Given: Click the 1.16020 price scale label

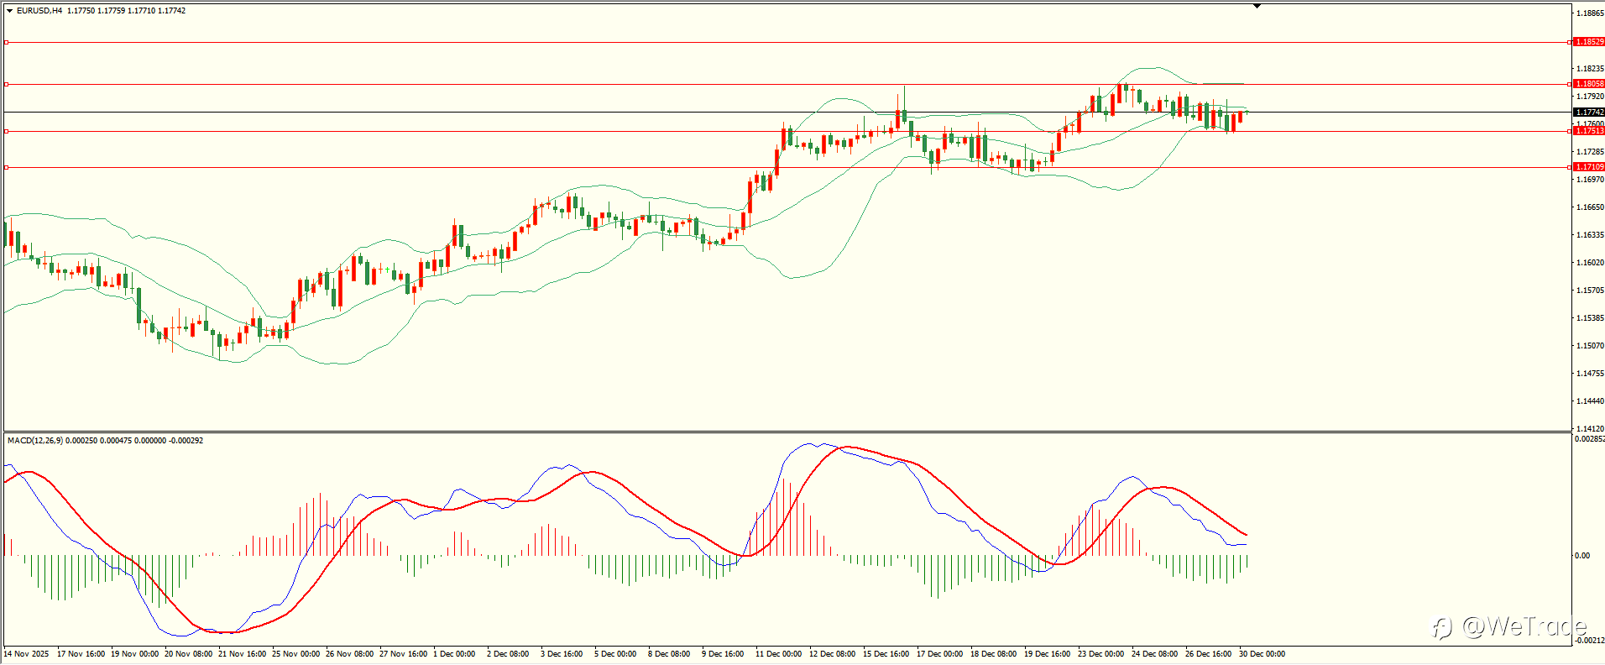Looking at the screenshot, I should tap(1590, 263).
